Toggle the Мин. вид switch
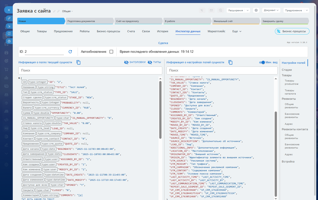The height and width of the screenshot is (200, 318). pyautogui.click(x=262, y=62)
